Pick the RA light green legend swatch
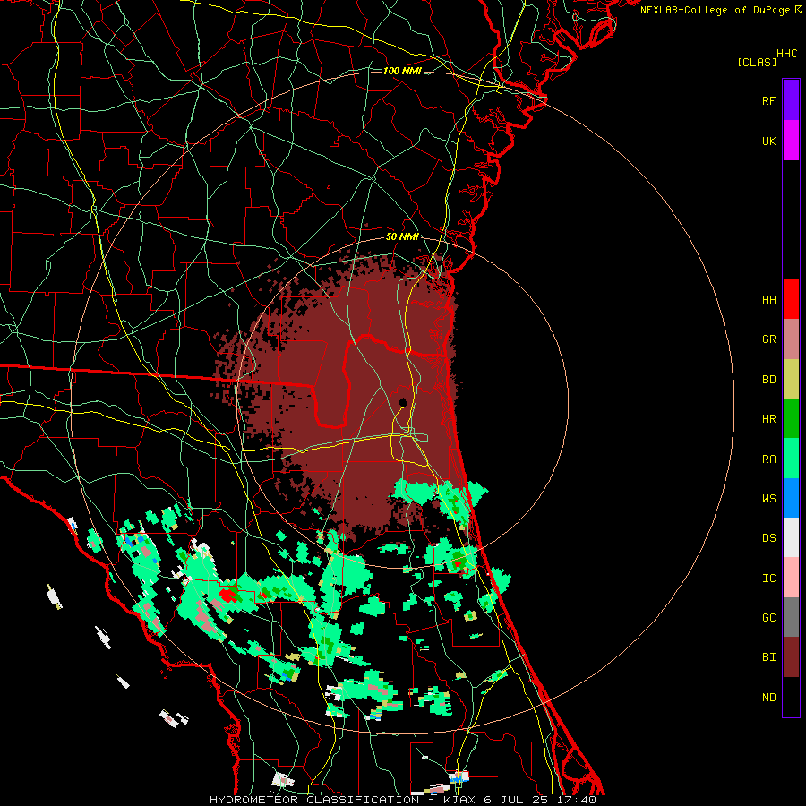This screenshot has height=806, width=806. pyautogui.click(x=791, y=459)
